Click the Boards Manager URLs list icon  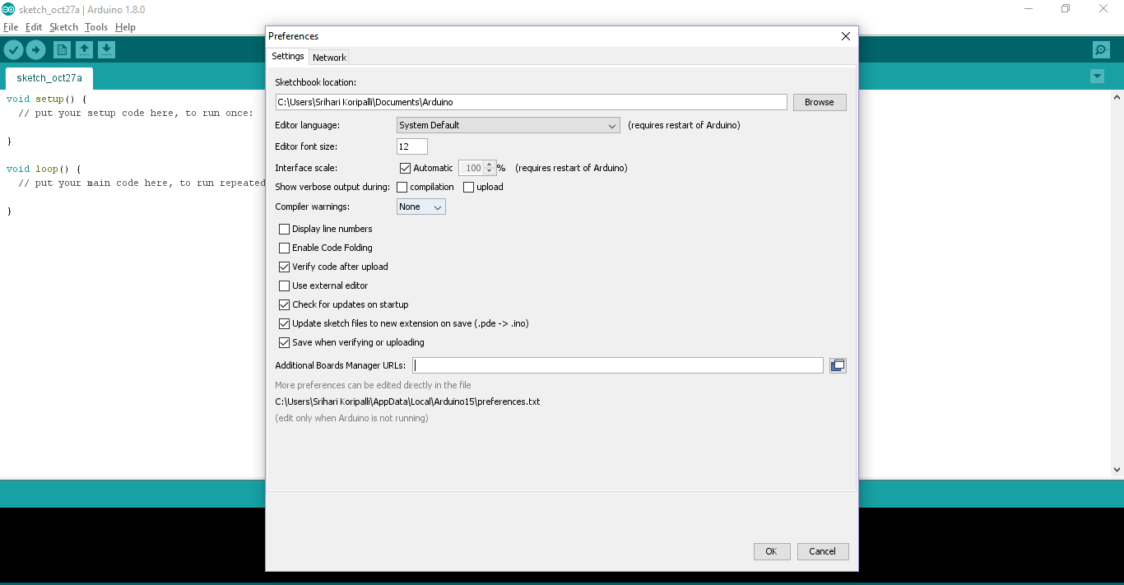pyautogui.click(x=837, y=364)
